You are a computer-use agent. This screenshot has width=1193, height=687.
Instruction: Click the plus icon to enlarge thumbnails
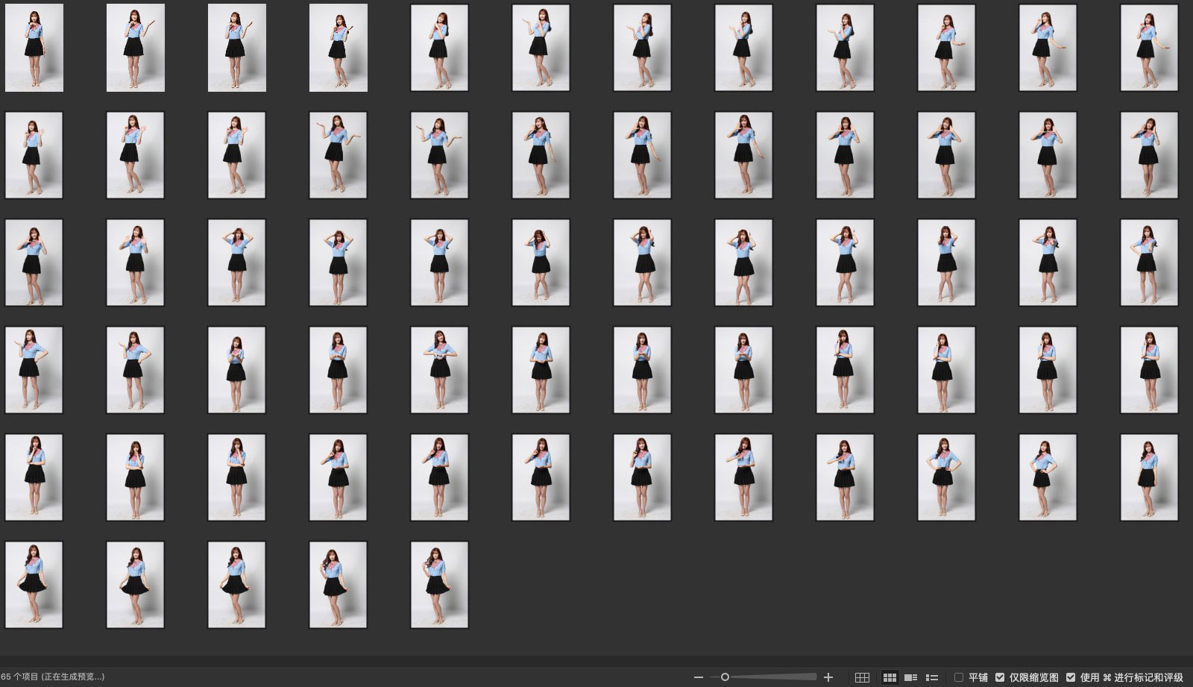click(828, 677)
